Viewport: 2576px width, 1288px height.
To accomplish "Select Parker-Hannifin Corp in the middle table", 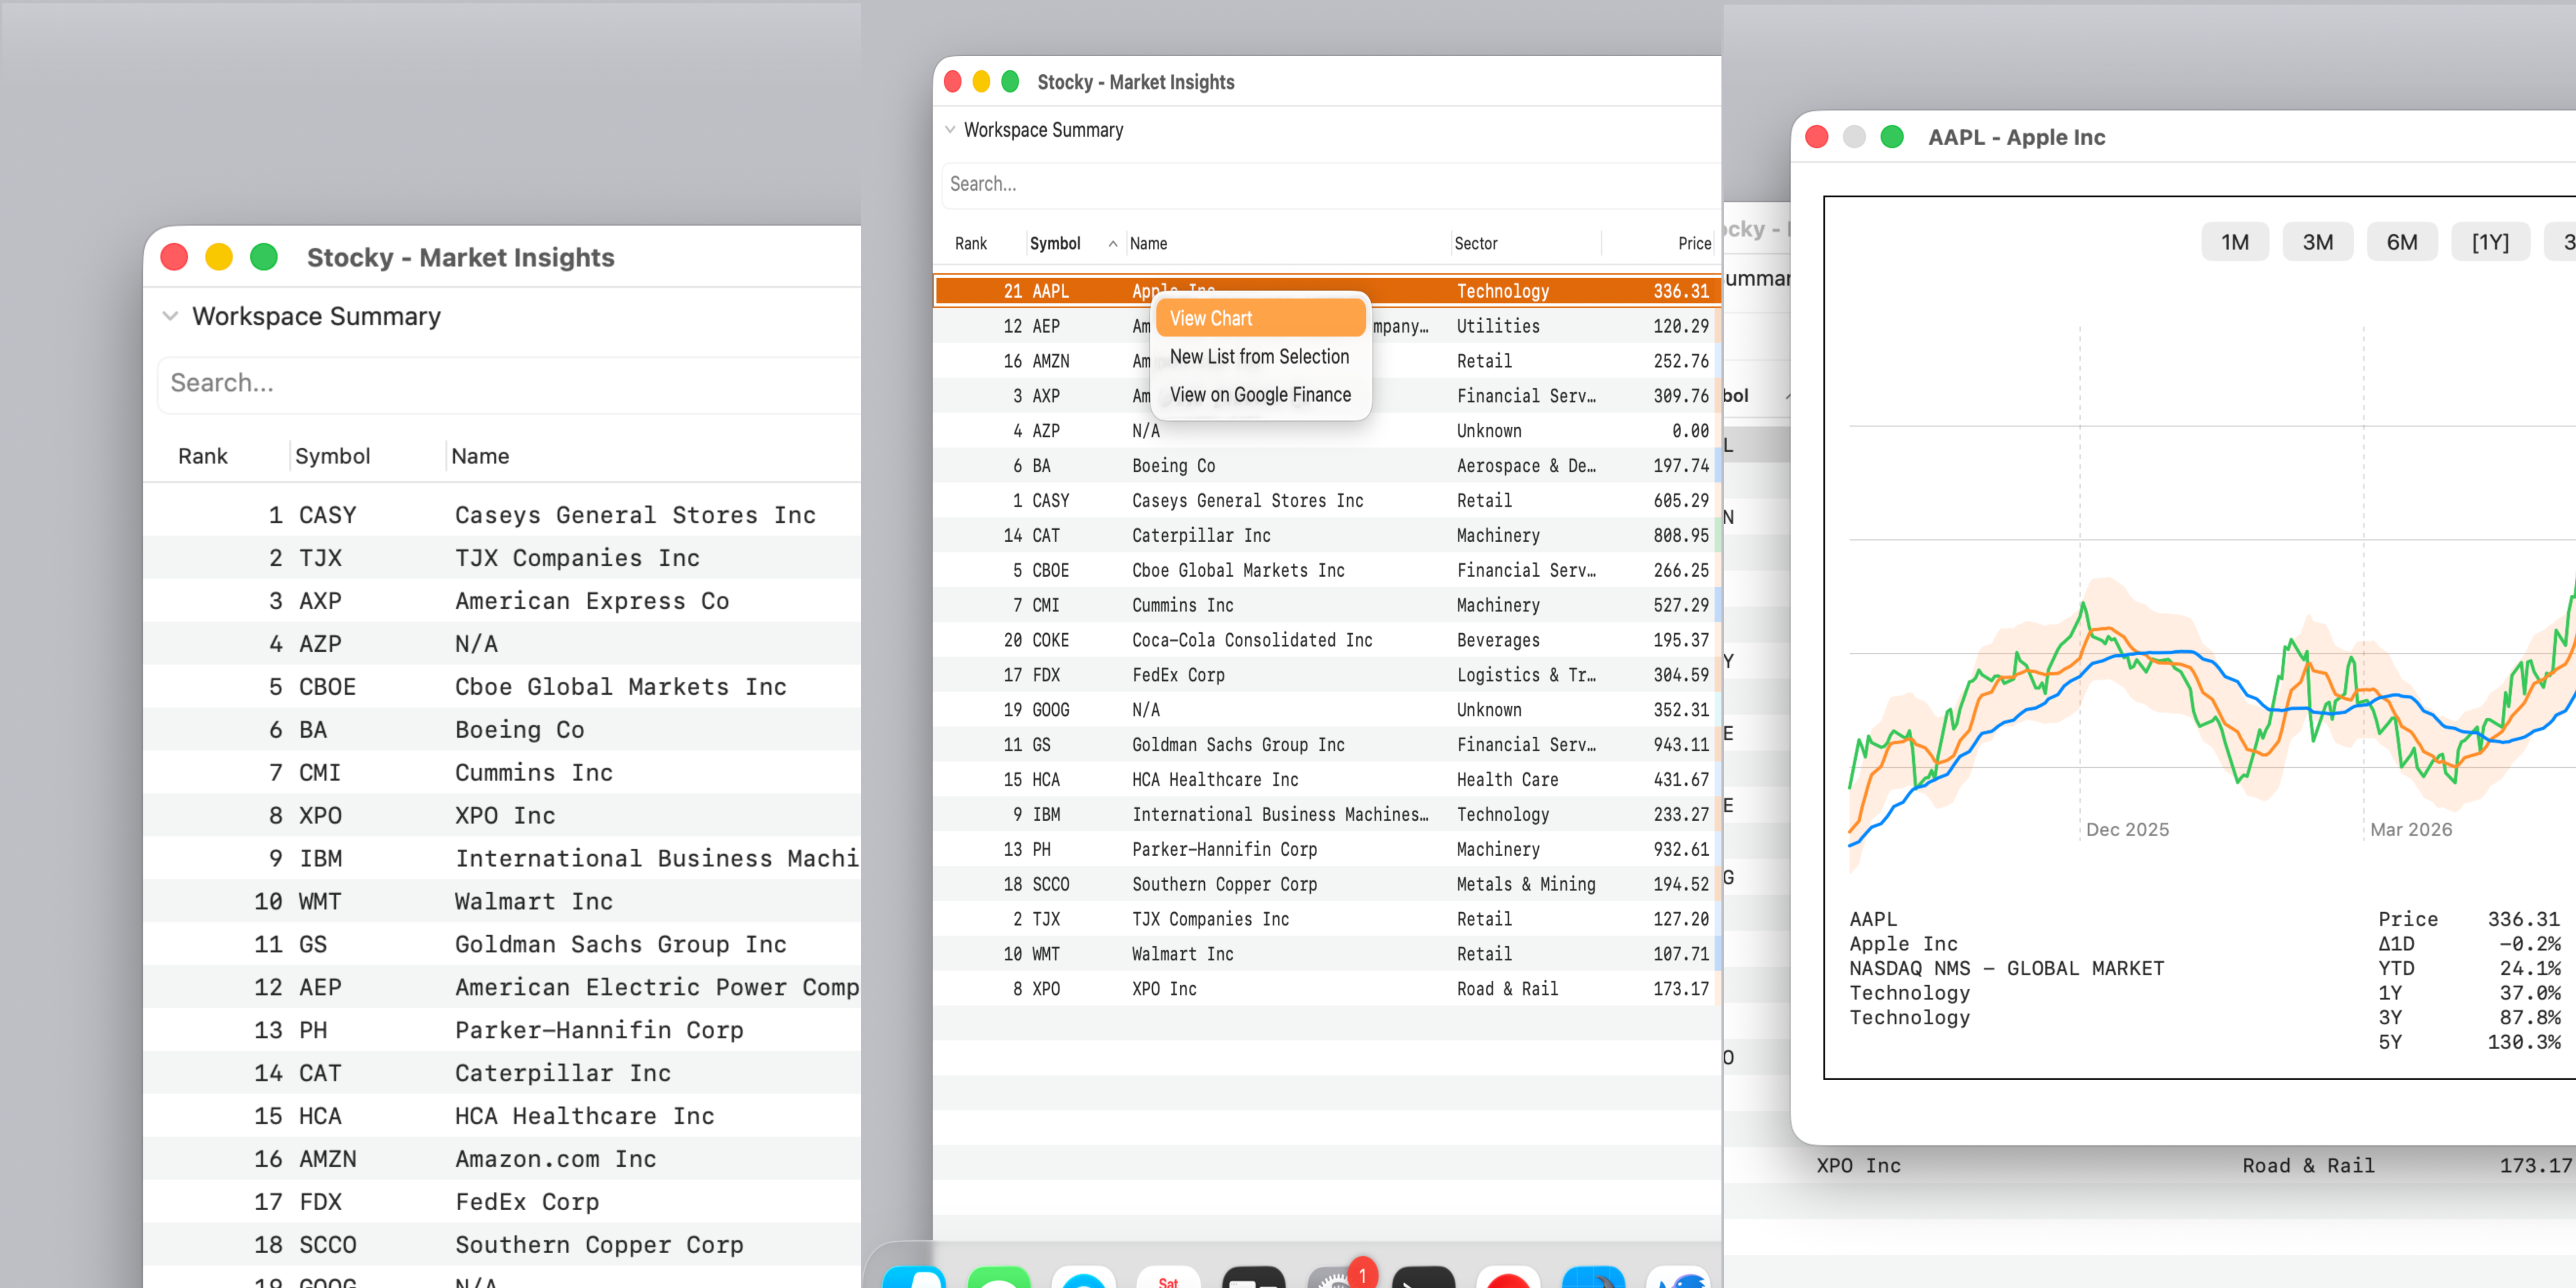I will [1224, 850].
